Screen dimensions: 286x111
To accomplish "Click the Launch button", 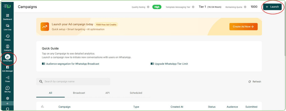I will pyautogui.click(x=272, y=7).
